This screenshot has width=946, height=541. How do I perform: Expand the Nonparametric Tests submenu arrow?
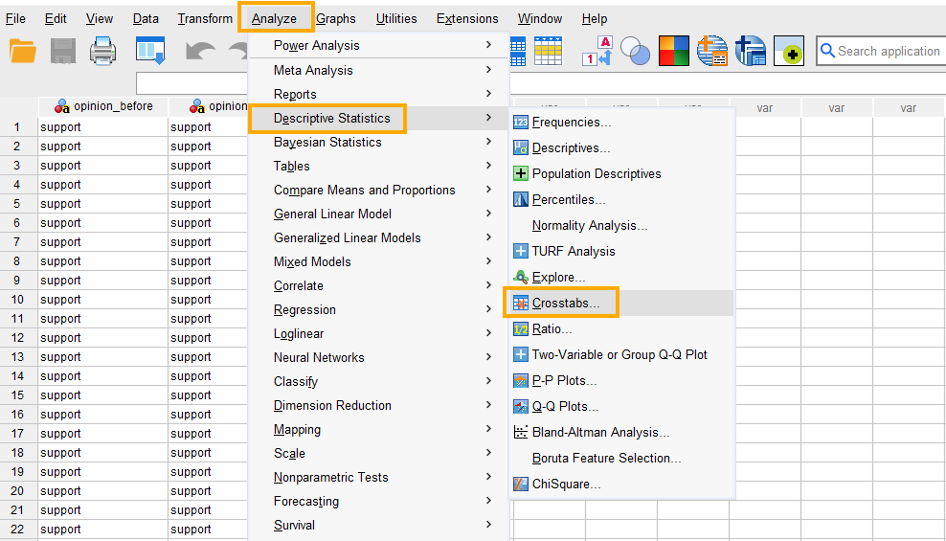pos(488,477)
